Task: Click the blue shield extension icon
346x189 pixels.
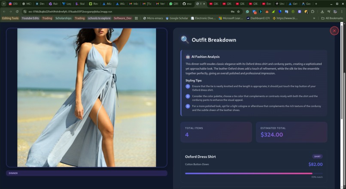Action: point(280,12)
